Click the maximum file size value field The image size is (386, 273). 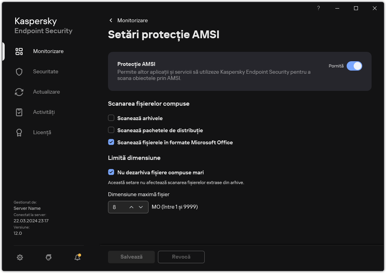coord(117,207)
